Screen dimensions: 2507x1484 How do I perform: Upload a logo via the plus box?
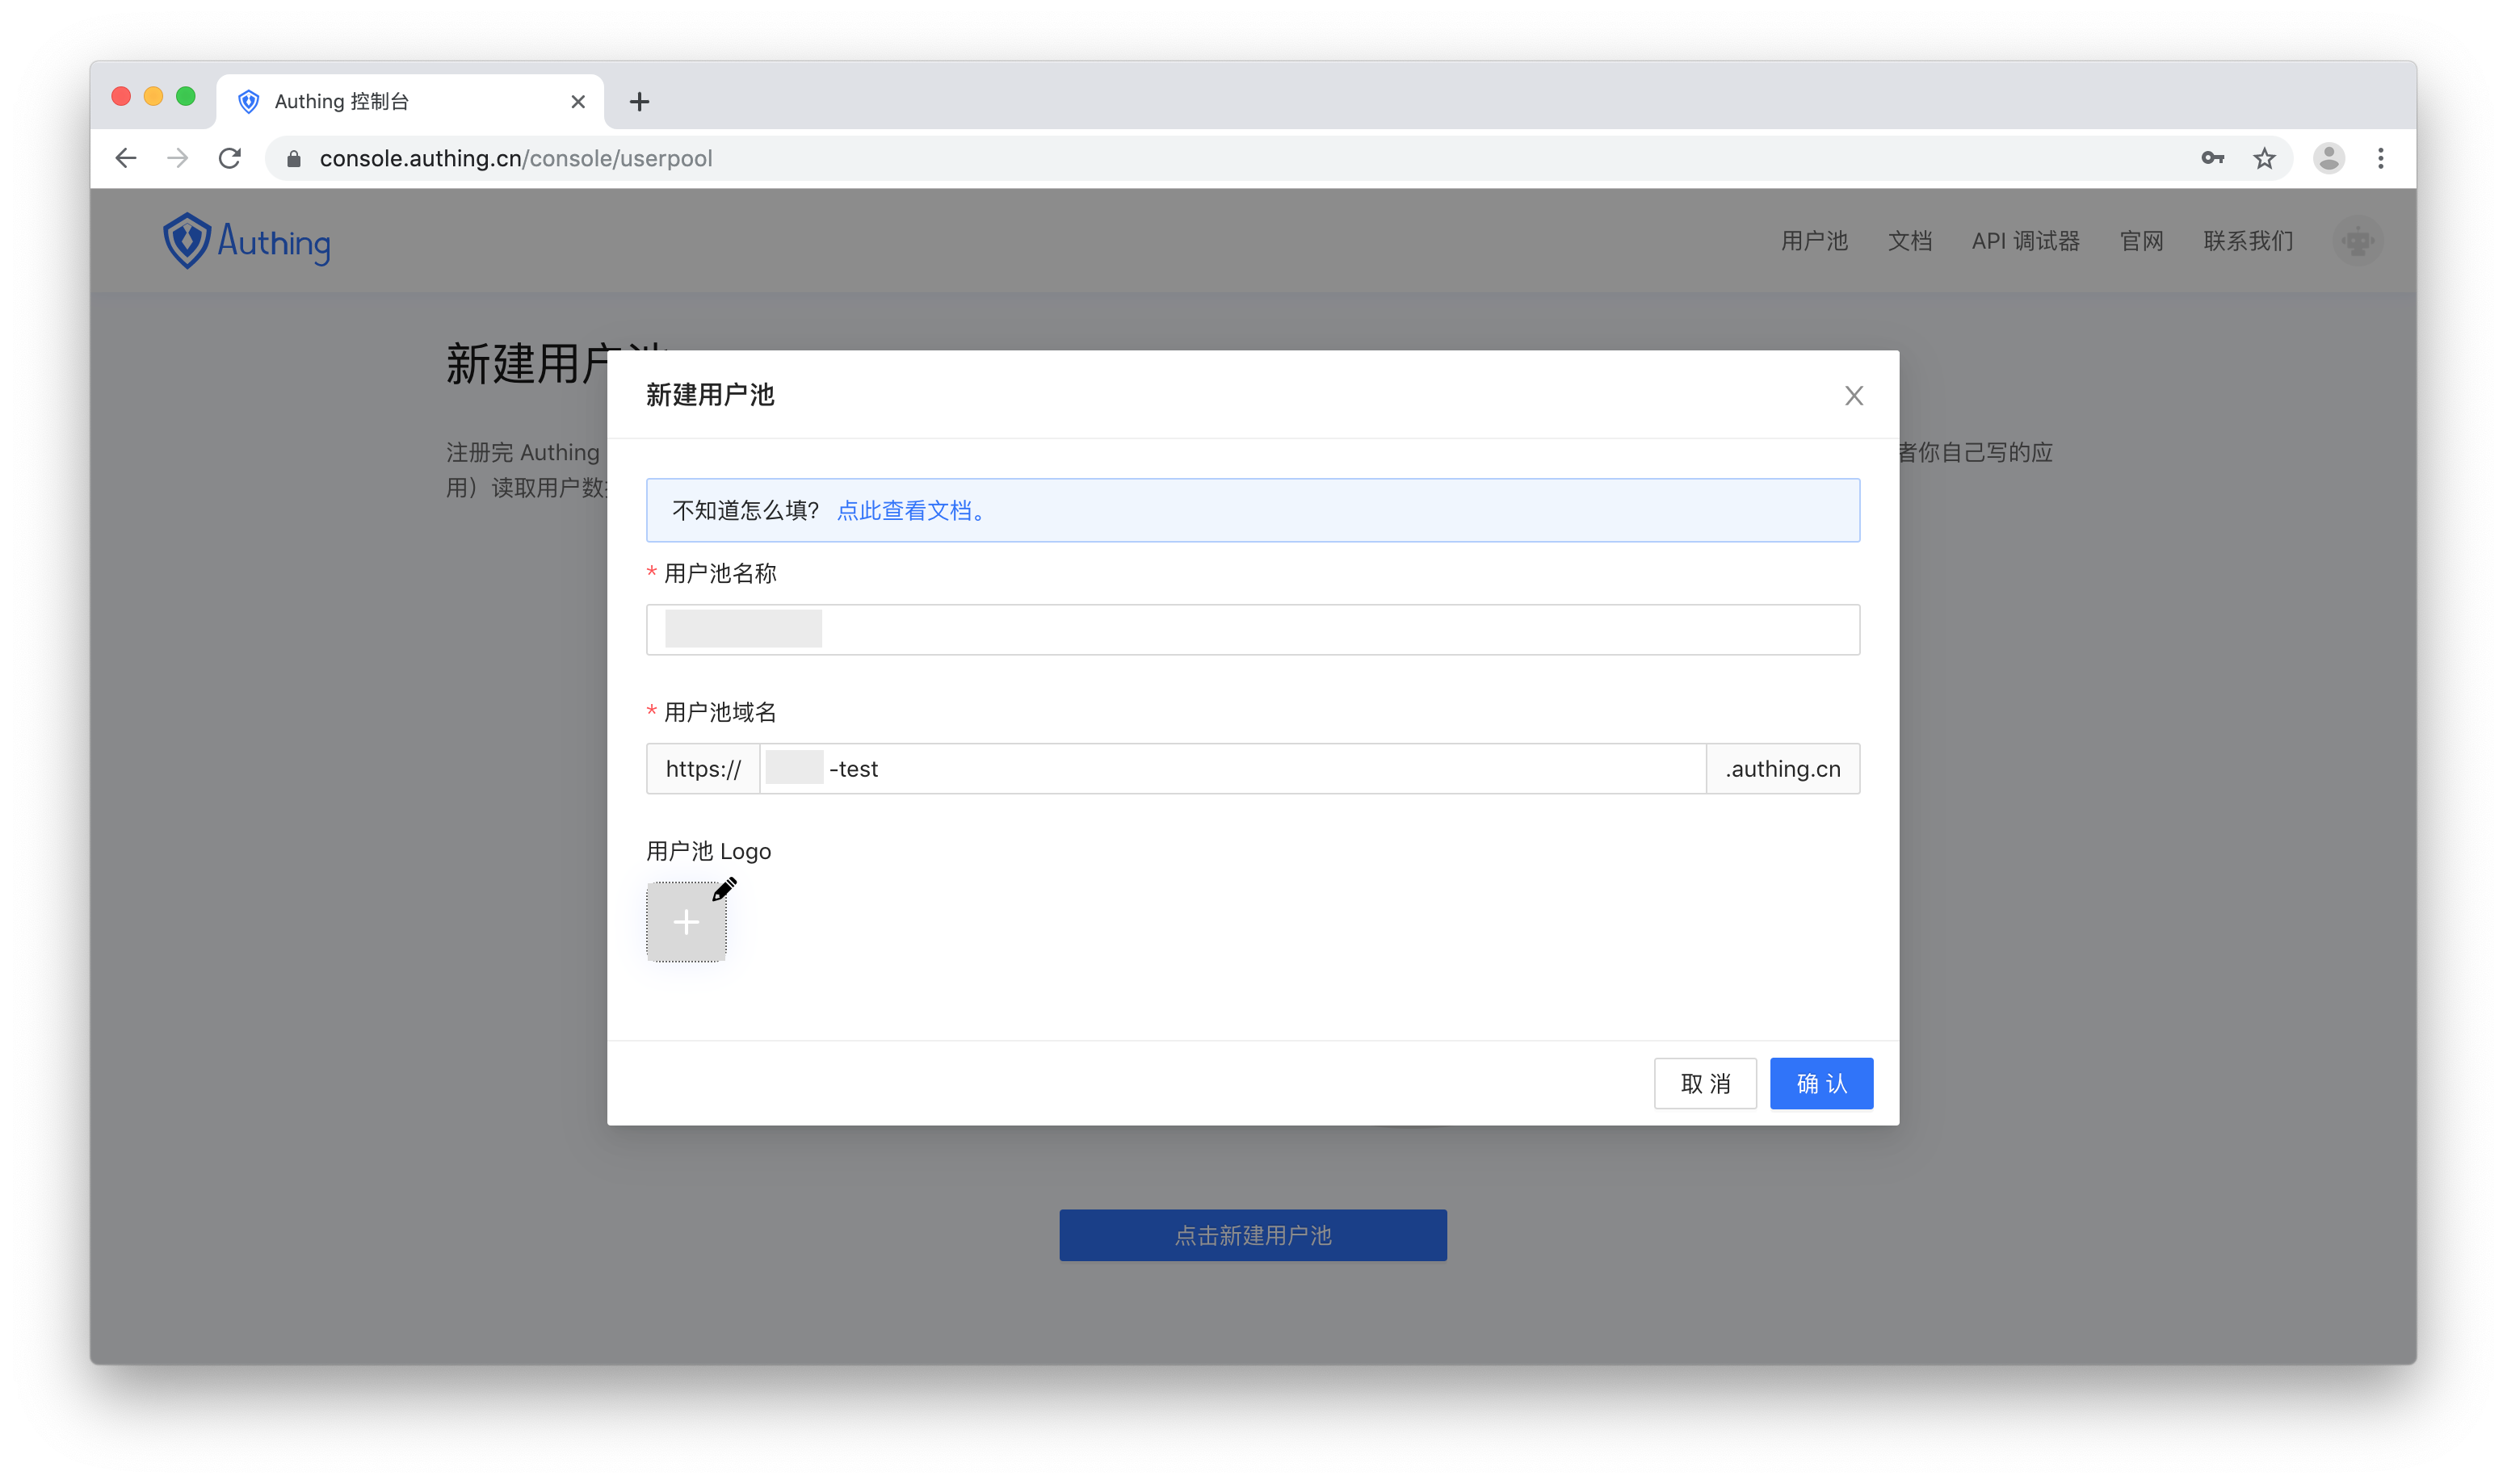[686, 922]
